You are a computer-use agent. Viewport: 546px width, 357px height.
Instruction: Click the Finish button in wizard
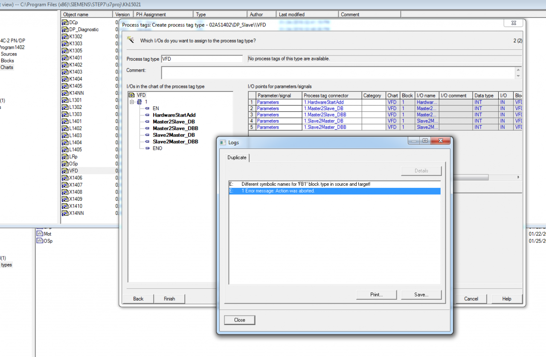[x=169, y=298]
